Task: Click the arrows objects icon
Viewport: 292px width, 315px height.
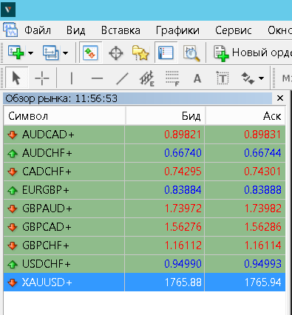Action: click(x=248, y=78)
